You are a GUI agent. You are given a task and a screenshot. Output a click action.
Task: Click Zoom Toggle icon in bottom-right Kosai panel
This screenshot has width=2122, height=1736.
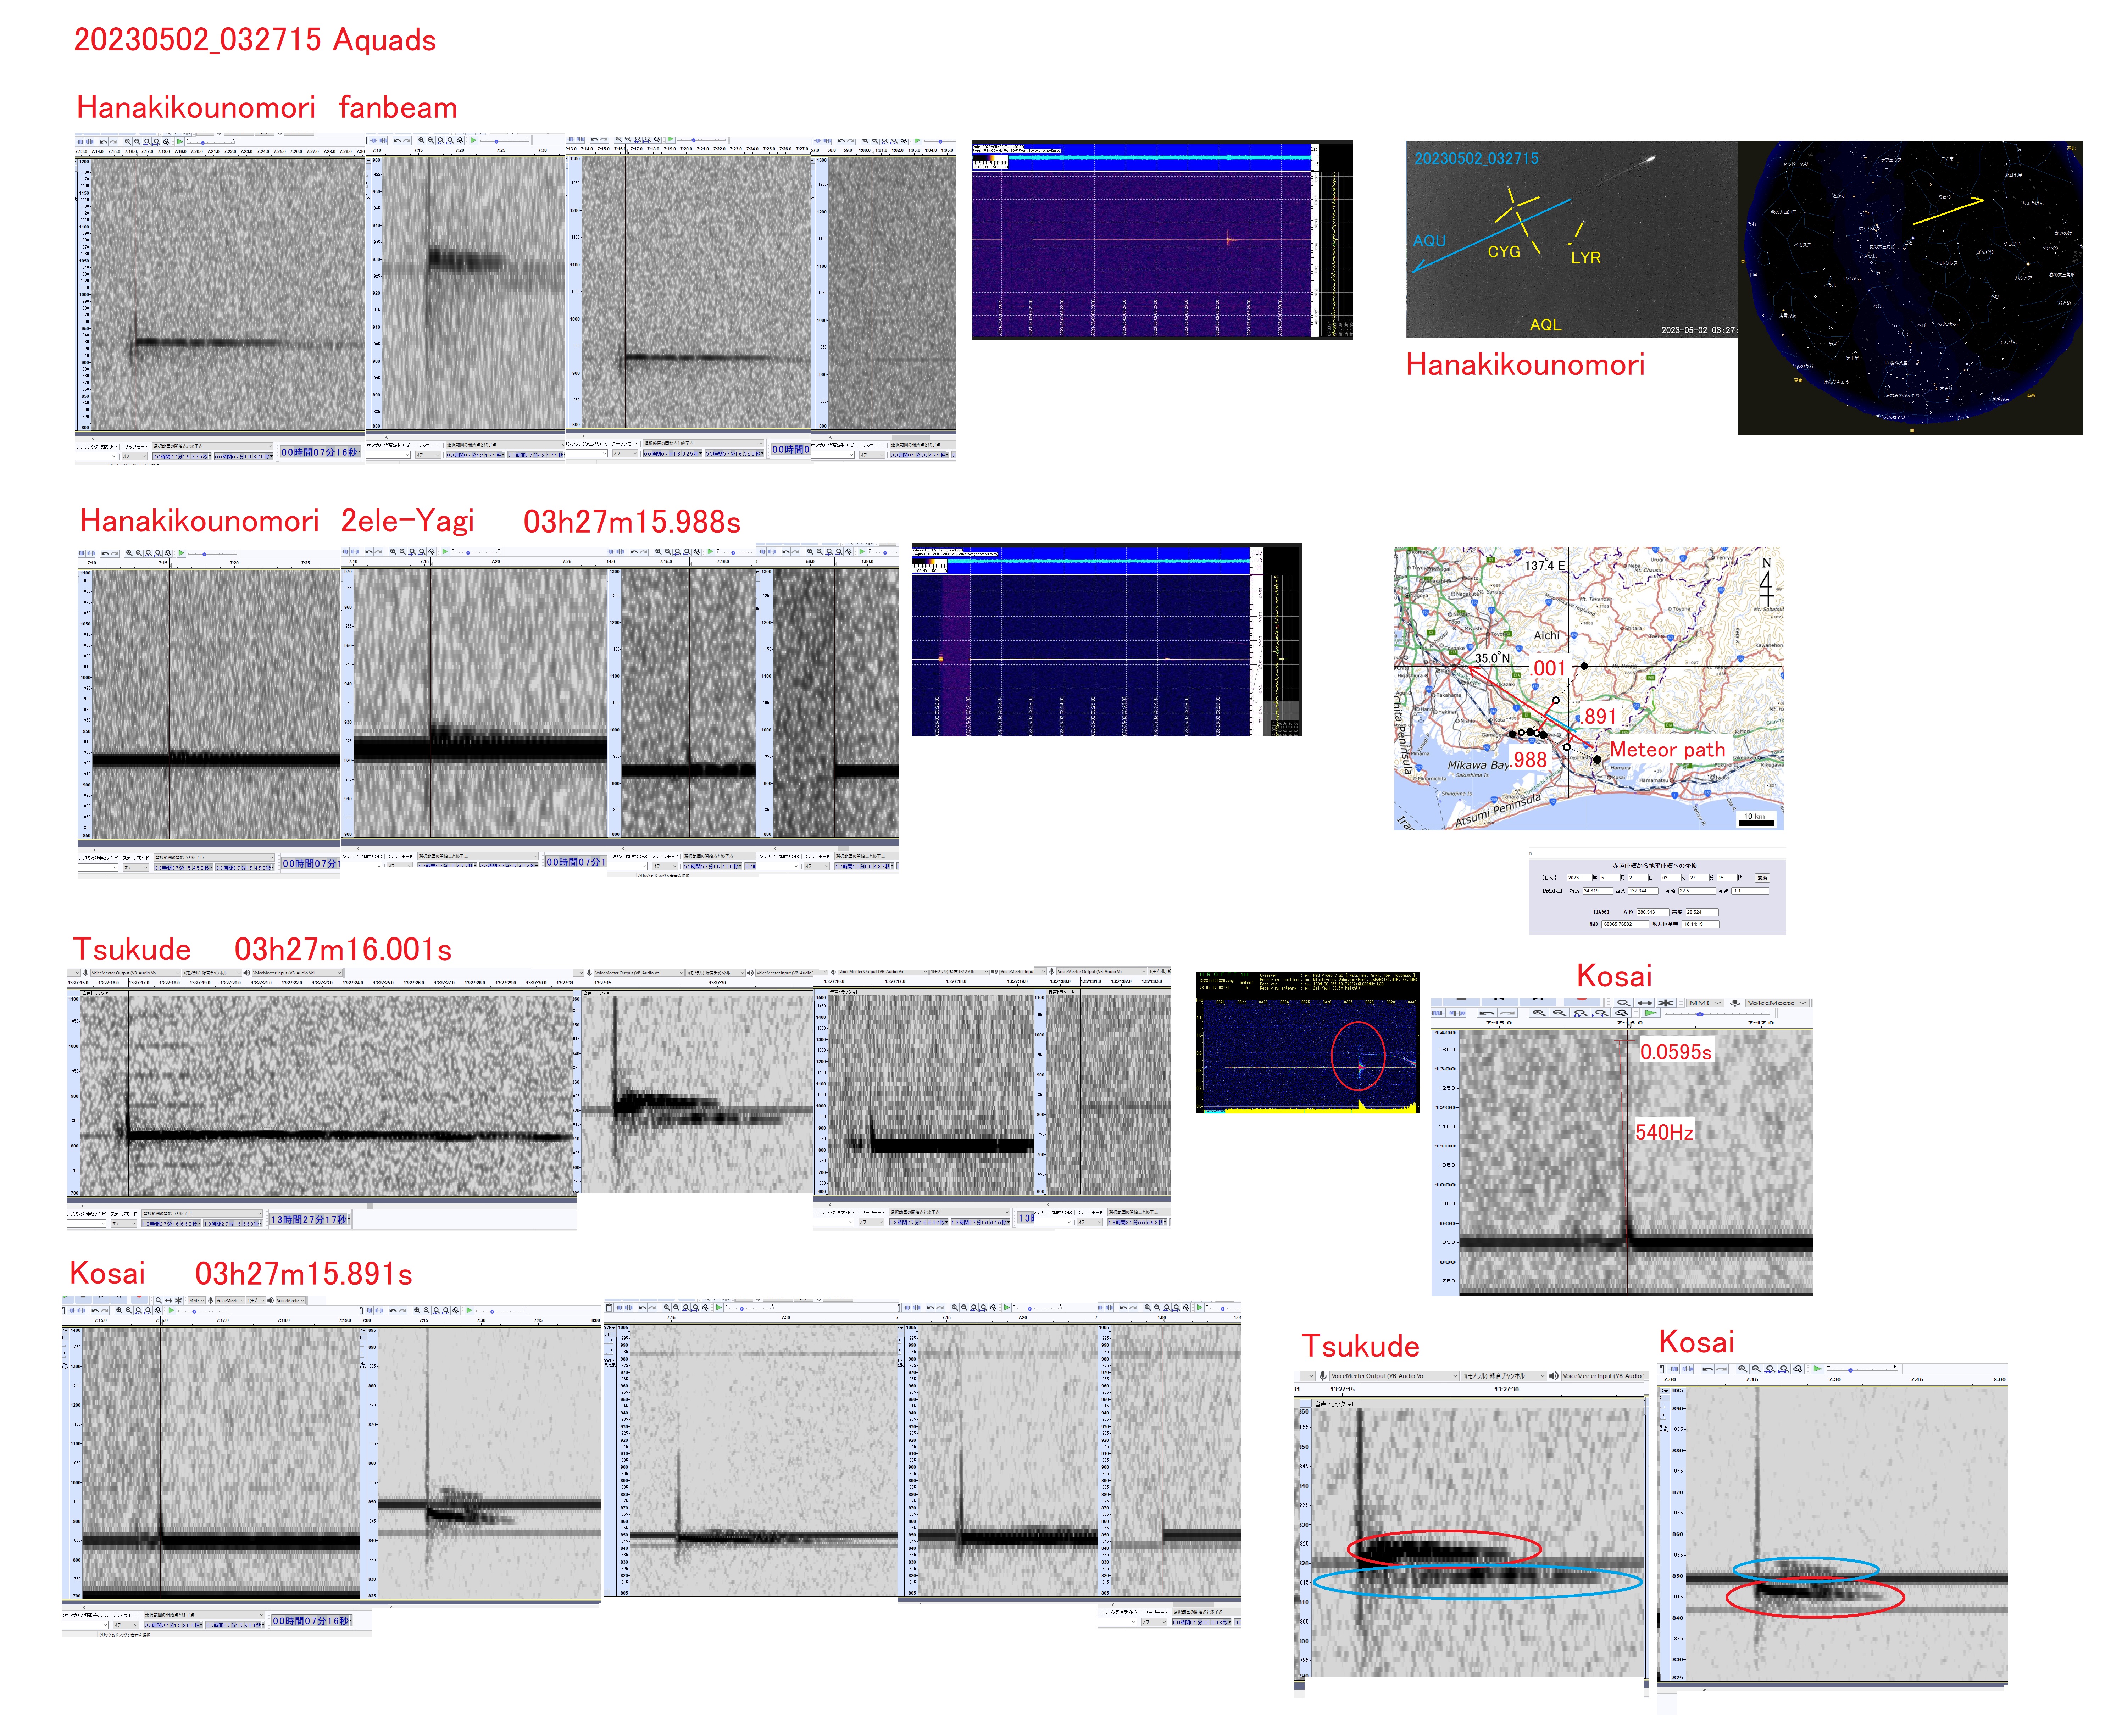coord(1797,1369)
